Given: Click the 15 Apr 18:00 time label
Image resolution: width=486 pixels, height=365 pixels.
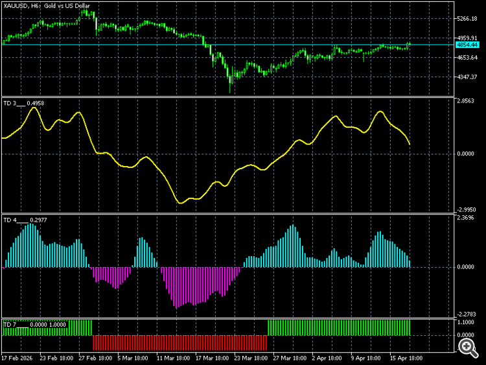Looking at the screenshot, I should point(406,358).
